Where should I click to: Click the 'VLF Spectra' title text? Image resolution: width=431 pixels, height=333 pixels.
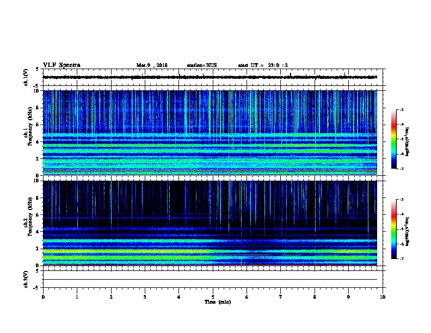click(x=61, y=65)
